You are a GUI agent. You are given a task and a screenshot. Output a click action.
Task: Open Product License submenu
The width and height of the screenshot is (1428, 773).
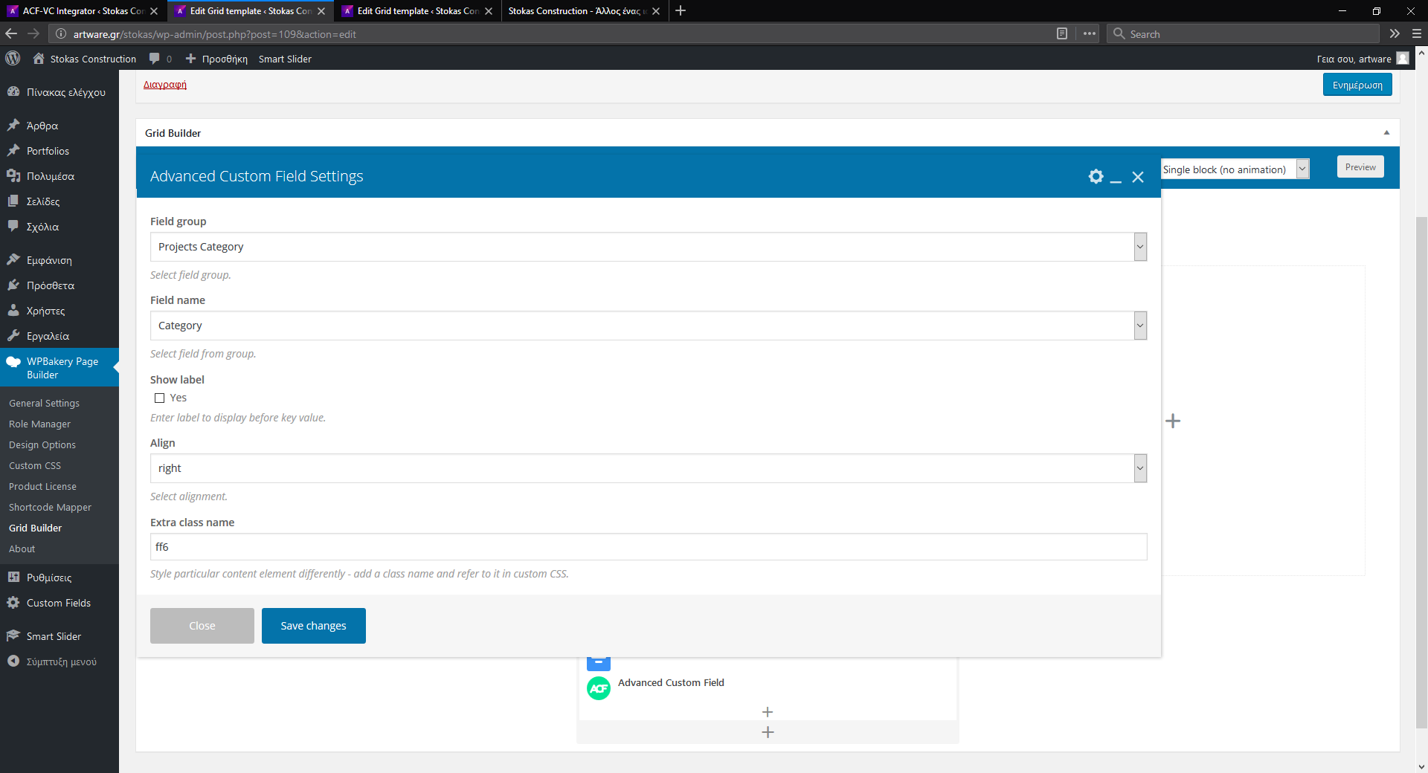[42, 486]
